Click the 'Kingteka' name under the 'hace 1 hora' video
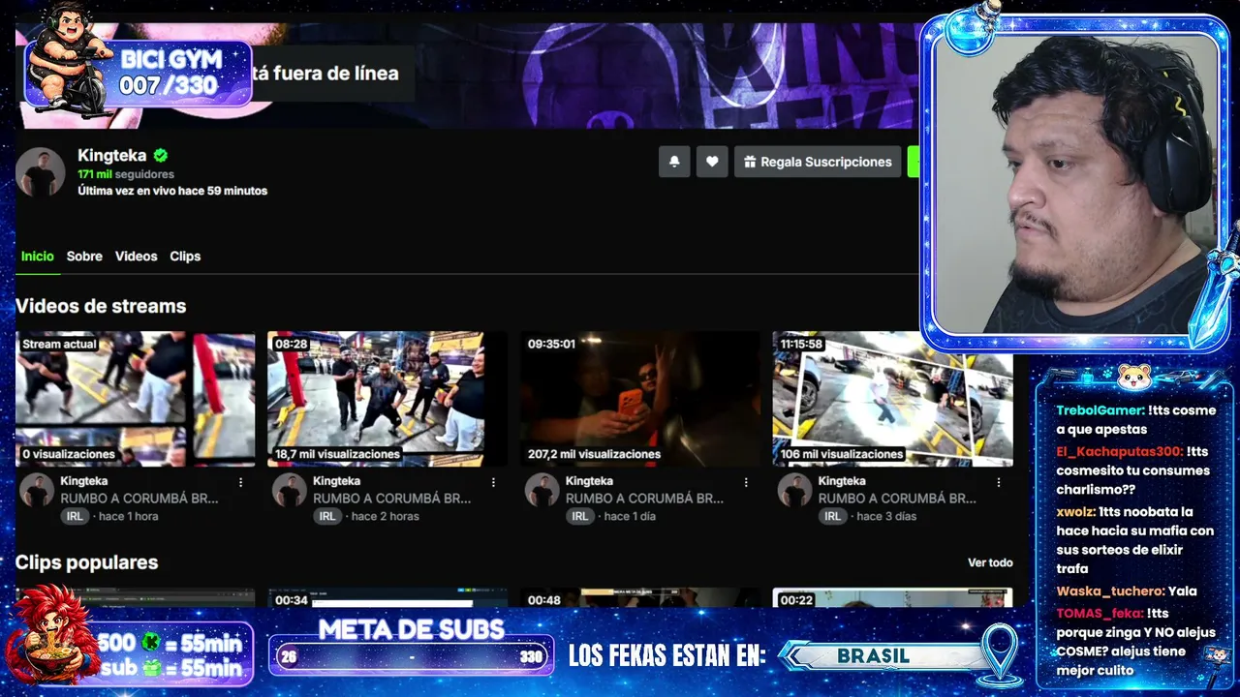Screen dimensions: 1240x697 tap(84, 481)
